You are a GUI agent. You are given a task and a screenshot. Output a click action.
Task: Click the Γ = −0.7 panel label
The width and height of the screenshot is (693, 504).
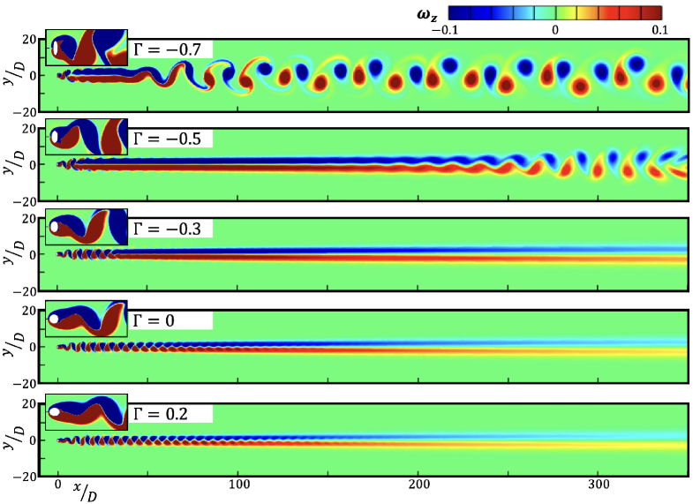click(167, 49)
